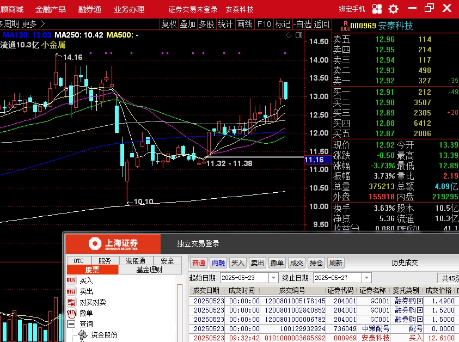Viewport: 459px width, 342px height.
Task: Click the SELL icon beside 卖出
Action: [71, 291]
